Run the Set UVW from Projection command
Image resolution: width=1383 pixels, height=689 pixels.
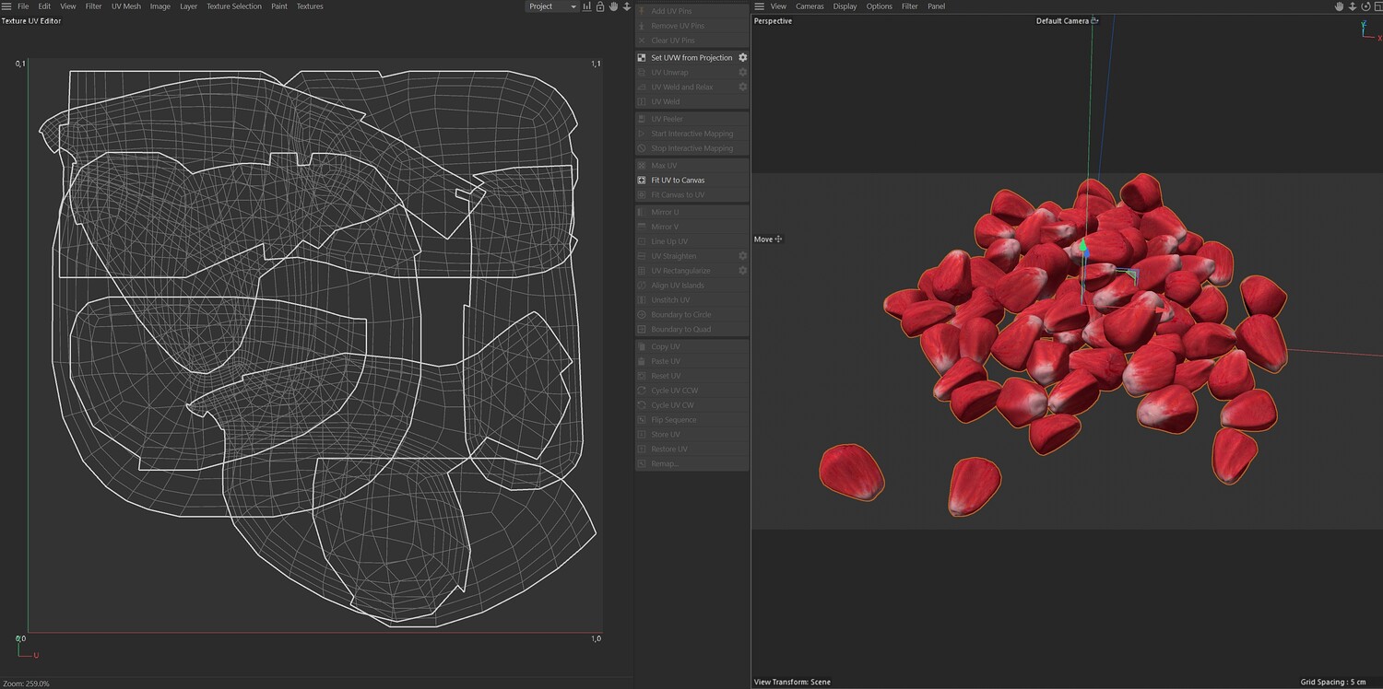[691, 57]
